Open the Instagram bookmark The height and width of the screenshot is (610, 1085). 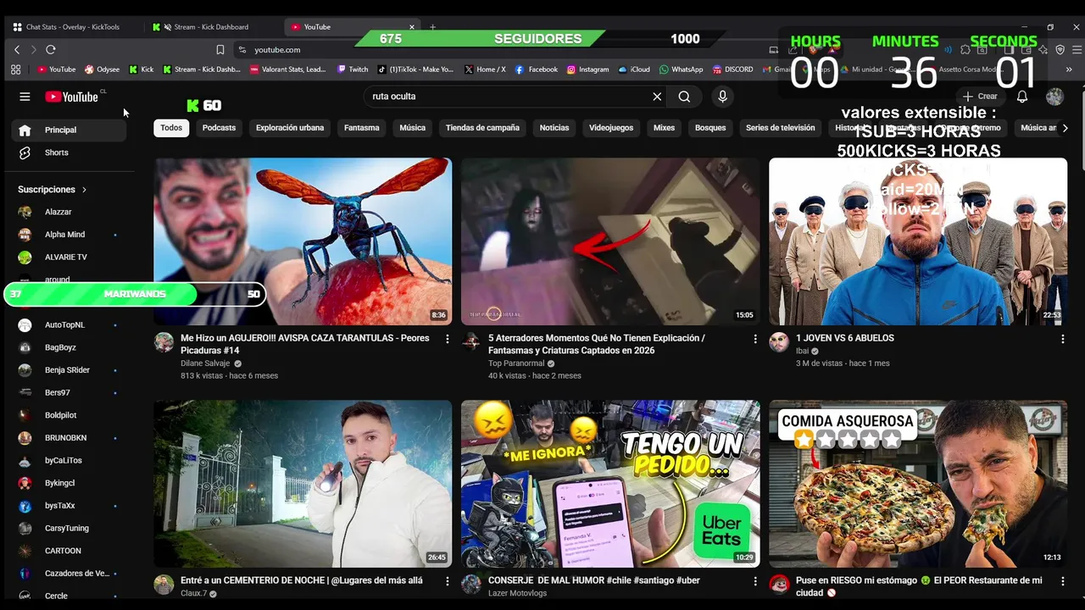tap(587, 69)
